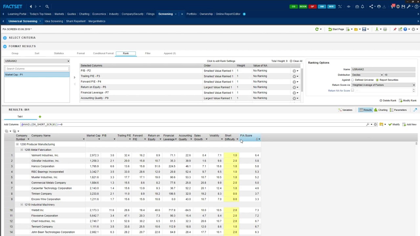The image size is (420, 236).
Task: Open FIA Score column dropdown arrow
Action: pyautogui.click(x=259, y=139)
